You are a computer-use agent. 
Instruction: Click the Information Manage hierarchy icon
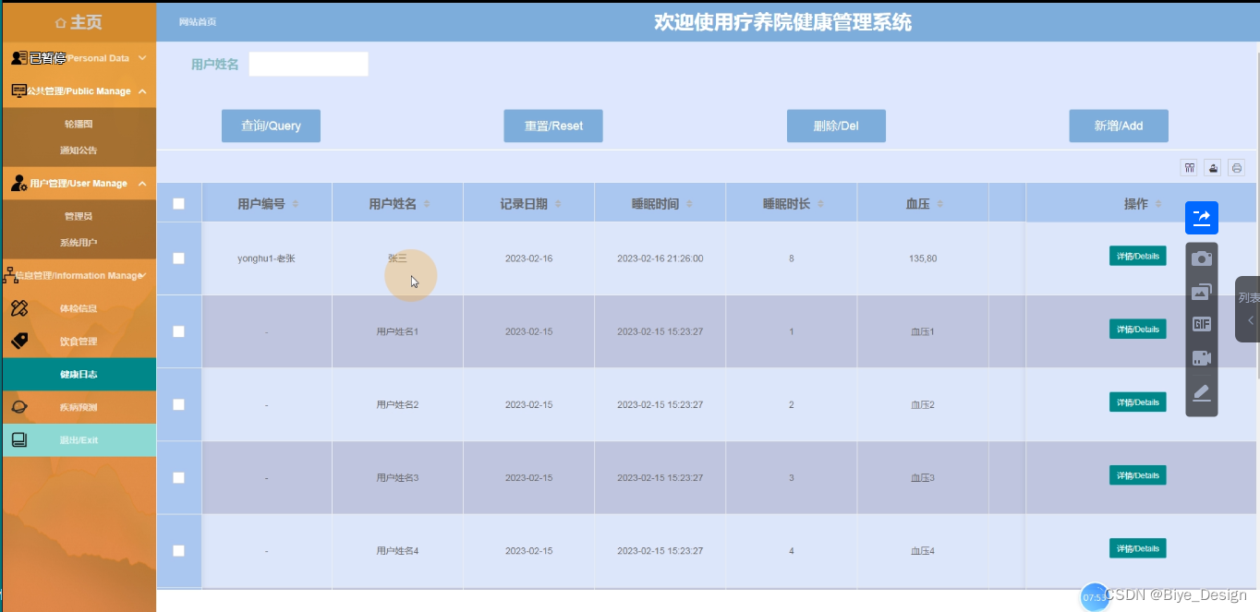coord(11,275)
